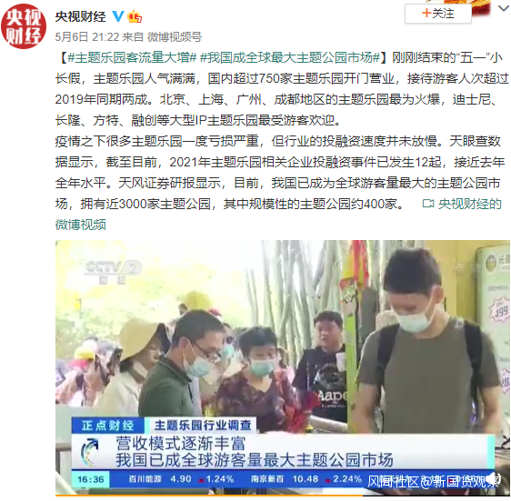Click the 主题乐园行业调查 caption tab

pyautogui.click(x=203, y=426)
